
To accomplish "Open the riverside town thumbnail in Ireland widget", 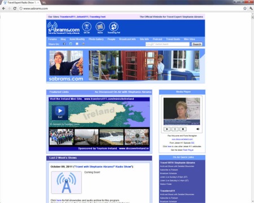I will coord(86,137).
